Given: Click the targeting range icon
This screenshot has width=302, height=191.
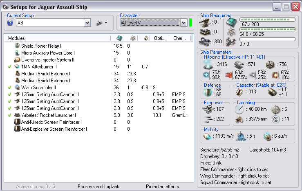Looking at the screenshot, I should click(x=239, y=109).
